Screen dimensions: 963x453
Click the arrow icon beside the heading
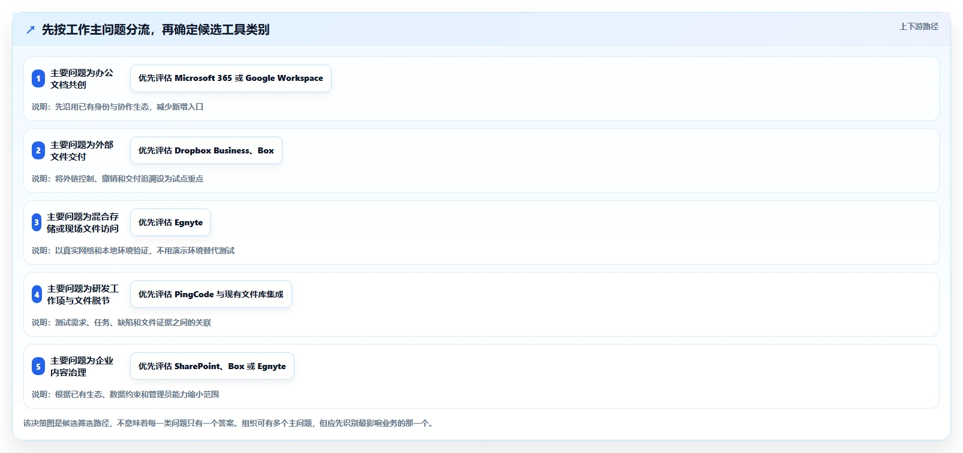click(x=31, y=30)
